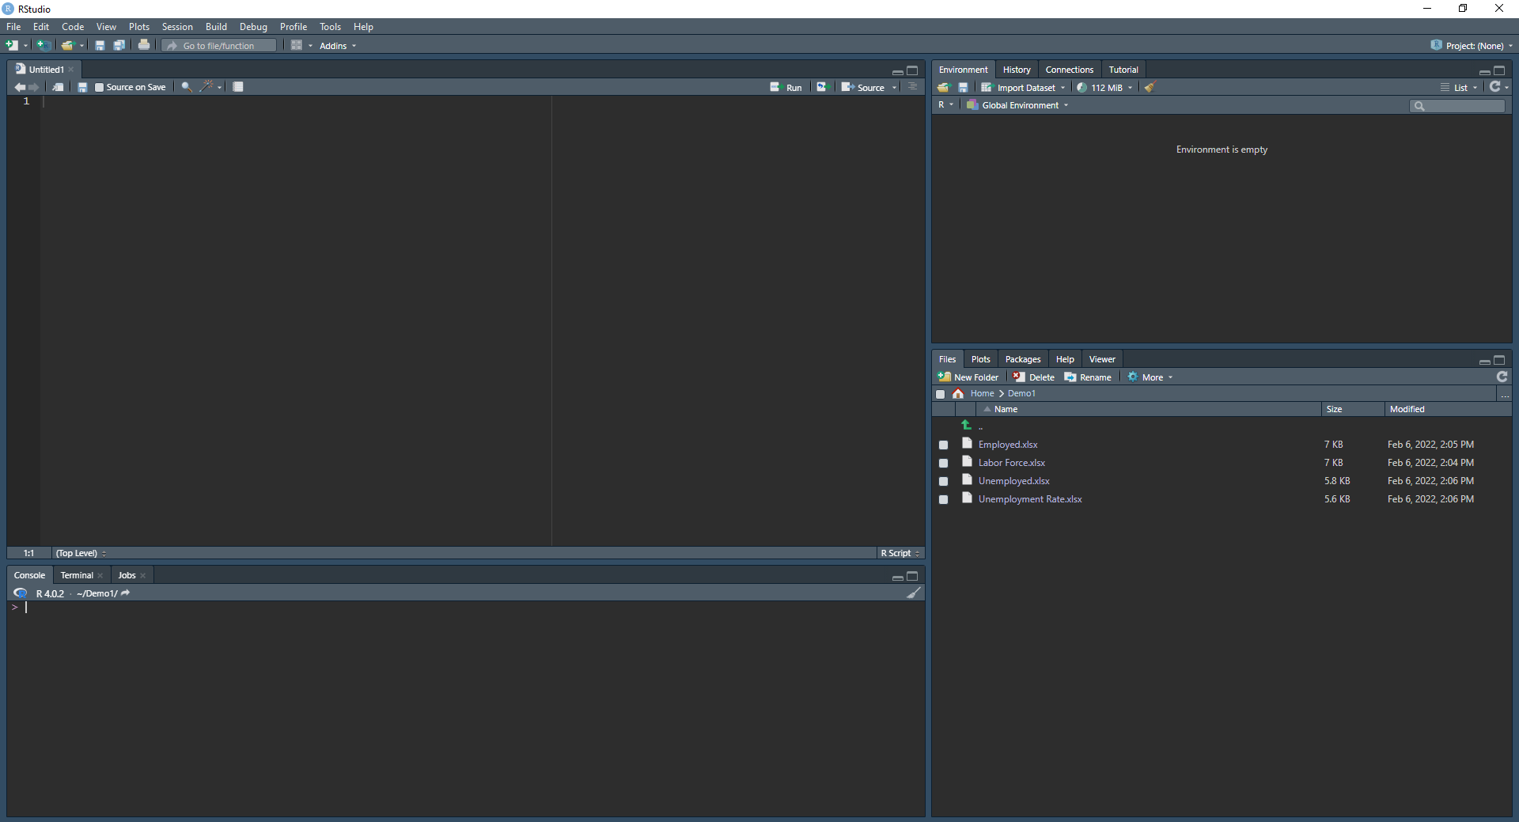Tick the select-all checkbox in the Files breadcrumb
Viewport: 1519px width, 822px height.
pos(940,394)
